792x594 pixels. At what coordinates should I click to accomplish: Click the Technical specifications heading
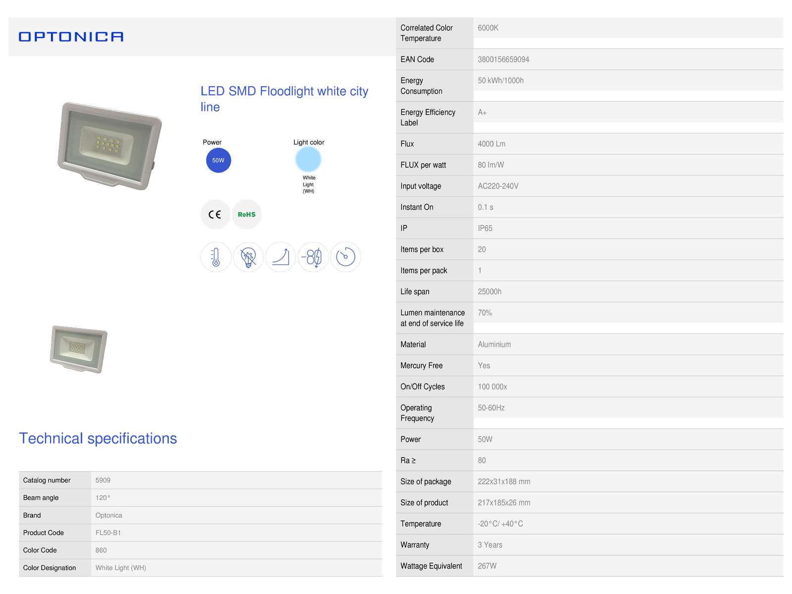[x=98, y=439]
